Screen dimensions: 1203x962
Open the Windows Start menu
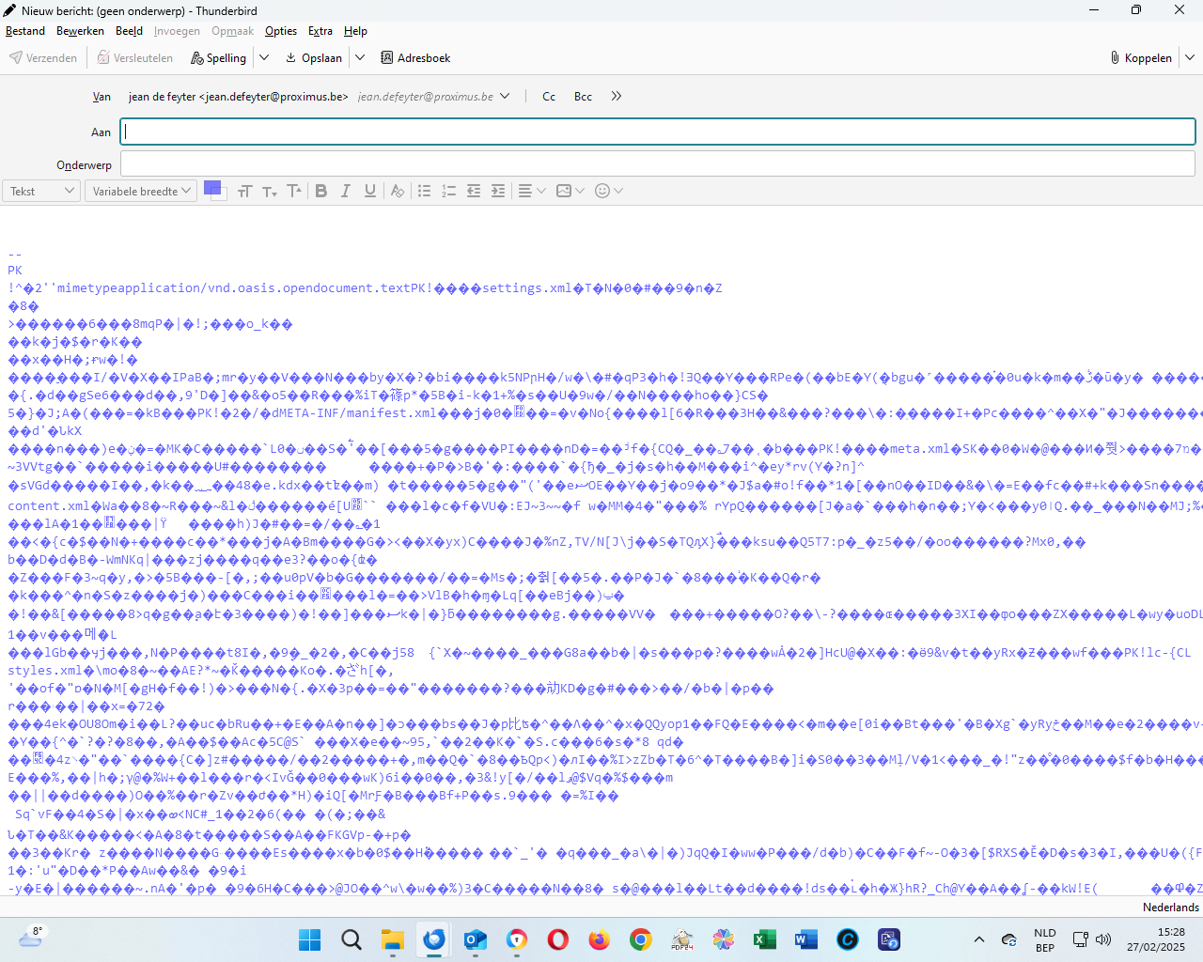[x=310, y=939]
